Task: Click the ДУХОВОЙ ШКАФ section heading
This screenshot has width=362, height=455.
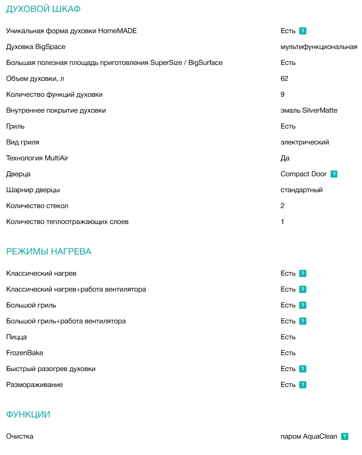Action: point(43,9)
